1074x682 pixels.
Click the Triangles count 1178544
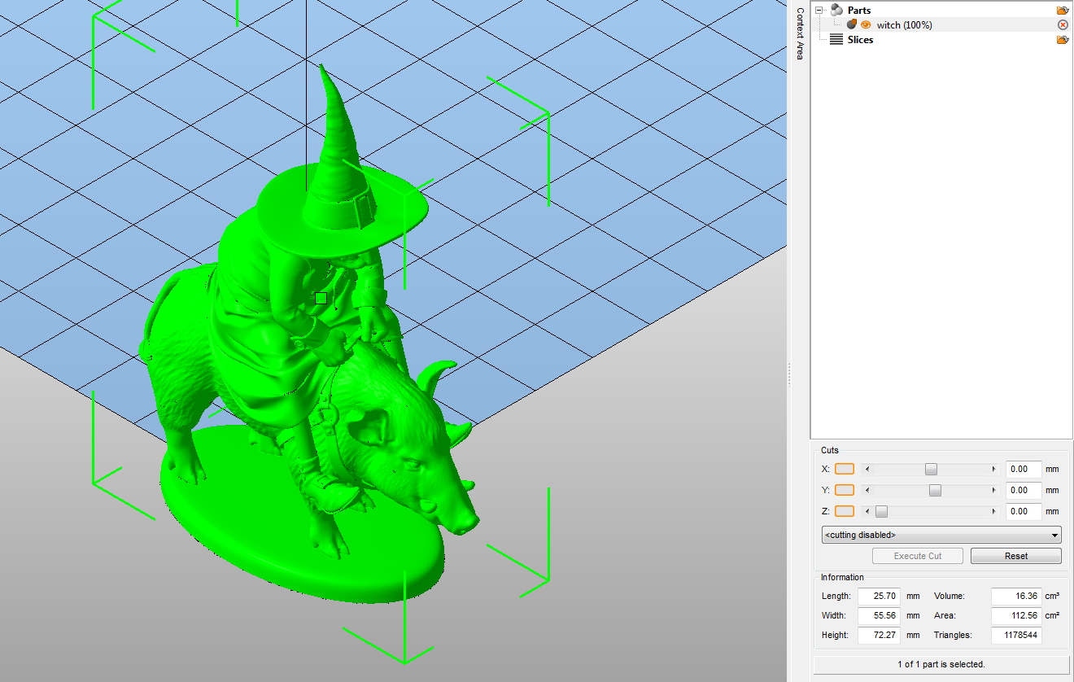[x=1016, y=635]
